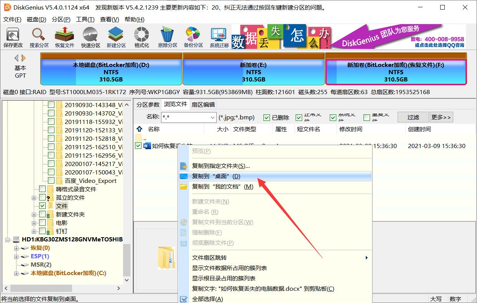477x303 pixels.
Task: Toggle the 系统文件 filter checkbox
Action: [x=334, y=117]
